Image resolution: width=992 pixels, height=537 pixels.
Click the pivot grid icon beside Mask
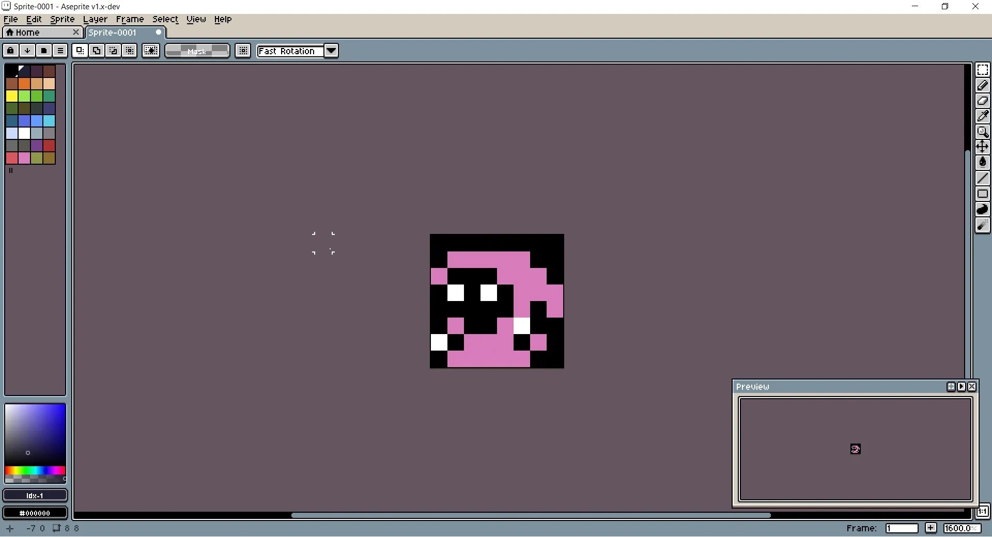[x=243, y=51]
